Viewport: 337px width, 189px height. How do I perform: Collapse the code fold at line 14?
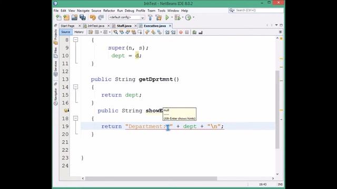(76, 87)
